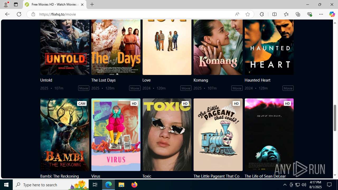Open the Tab actions menu

[16, 4]
